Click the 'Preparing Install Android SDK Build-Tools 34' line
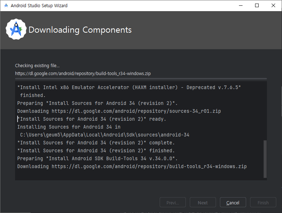Viewport: 282px width, 213px height. coord(97,159)
